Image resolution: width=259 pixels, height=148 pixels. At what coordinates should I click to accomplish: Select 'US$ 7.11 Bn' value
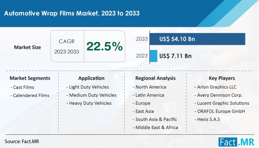[x=175, y=56]
